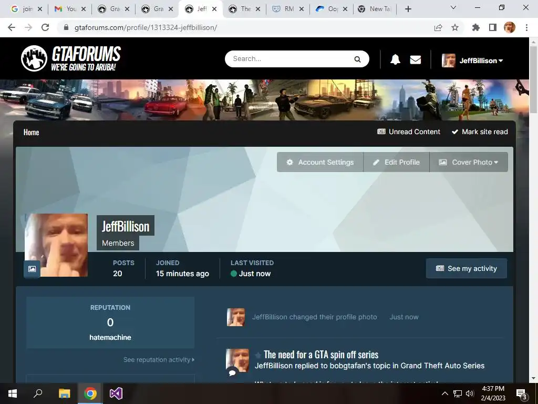Open a new browser tab
This screenshot has width=538, height=404.
[408, 9]
